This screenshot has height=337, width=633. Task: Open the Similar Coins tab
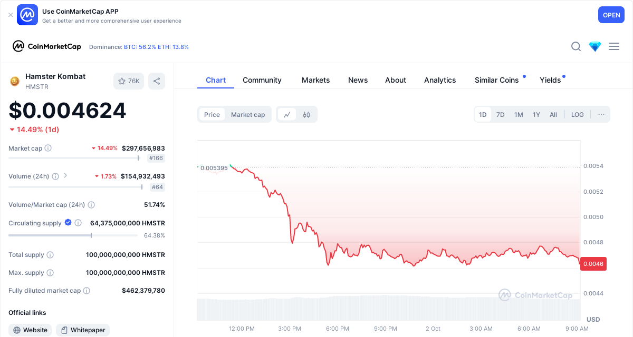tap(497, 80)
